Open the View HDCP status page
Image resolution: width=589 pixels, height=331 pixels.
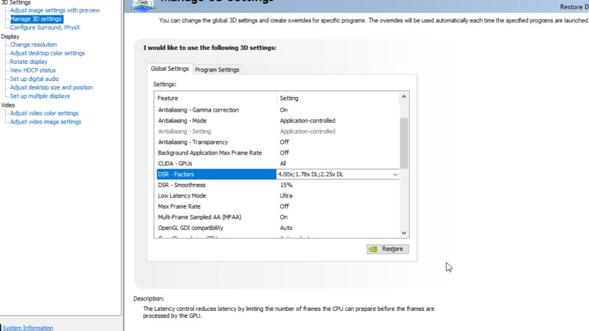coord(33,70)
